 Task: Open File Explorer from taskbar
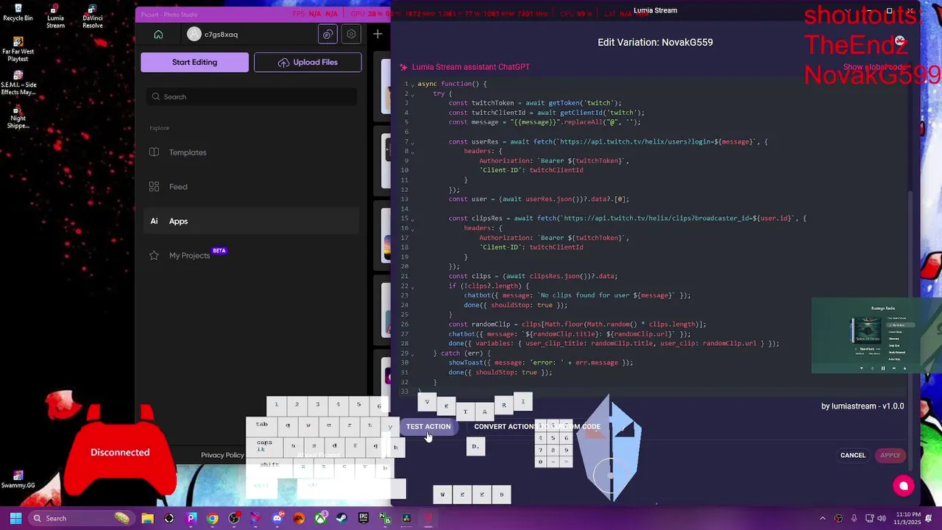coord(147,518)
